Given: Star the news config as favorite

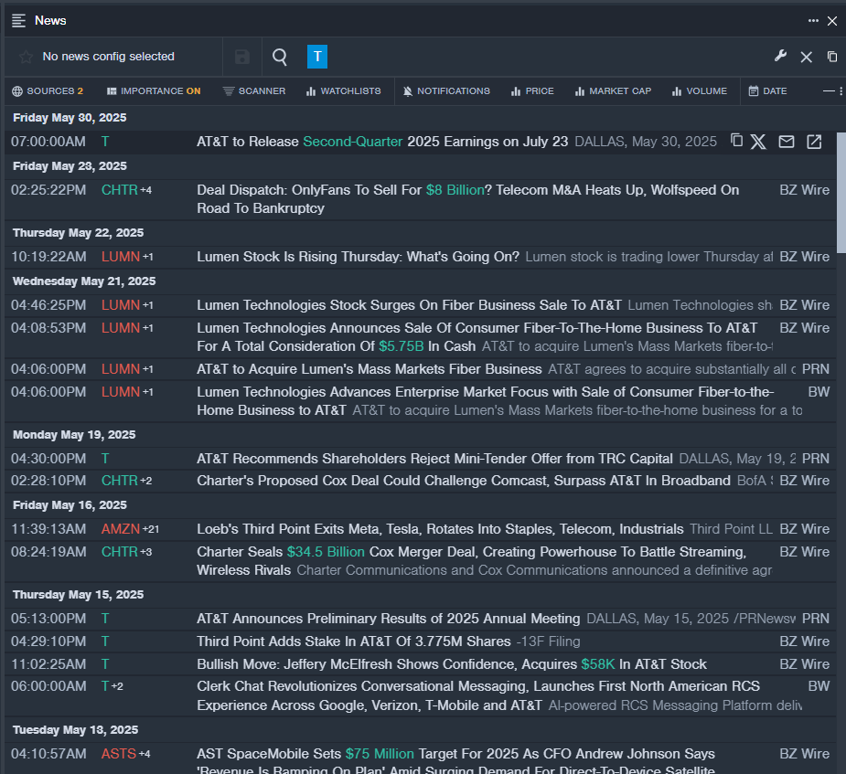Looking at the screenshot, I should [x=26, y=57].
